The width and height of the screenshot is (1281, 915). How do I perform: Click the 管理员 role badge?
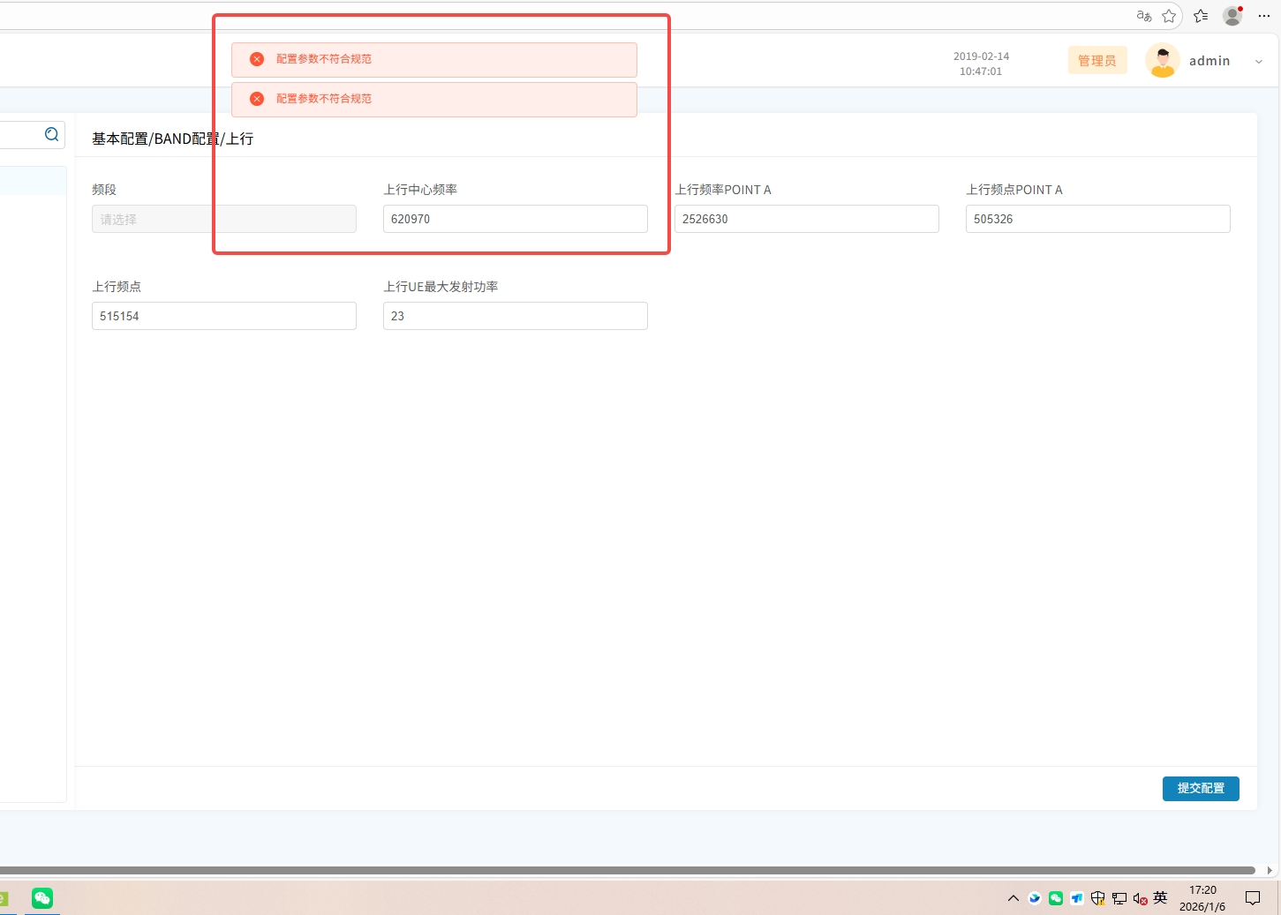[x=1096, y=61]
